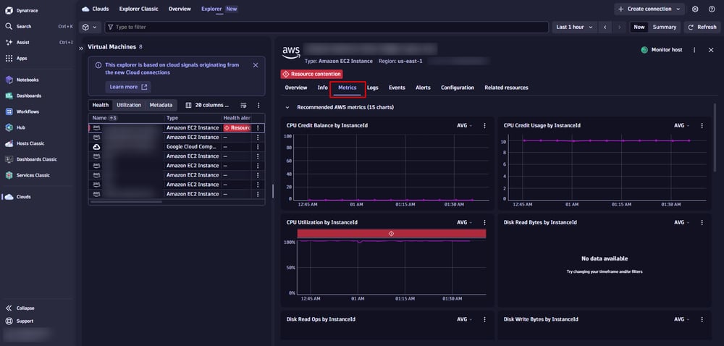Screen dimensions: 724x346
Task: Change CPU Credit Usage AVG aggregation
Action: coord(681,125)
